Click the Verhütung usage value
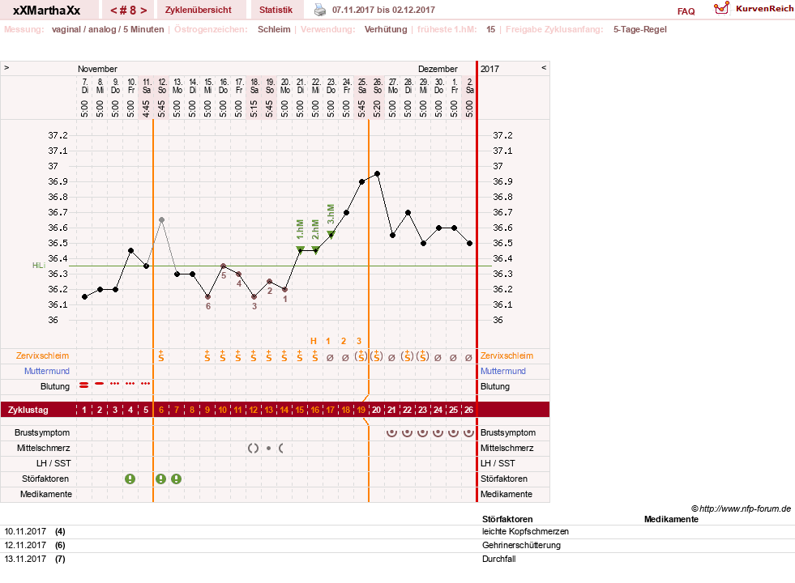The height and width of the screenshot is (583, 795). (x=386, y=29)
